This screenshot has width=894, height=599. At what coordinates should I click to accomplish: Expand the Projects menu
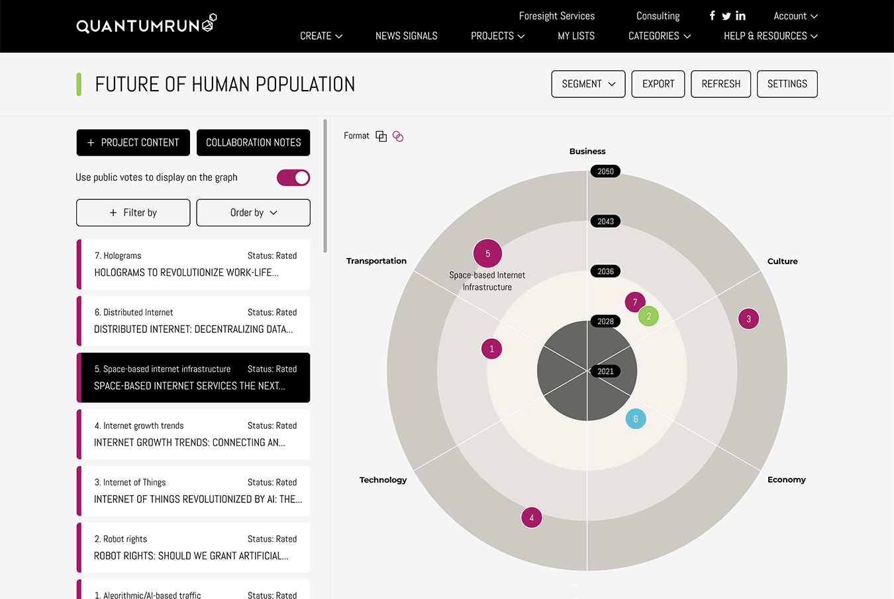pyautogui.click(x=497, y=36)
